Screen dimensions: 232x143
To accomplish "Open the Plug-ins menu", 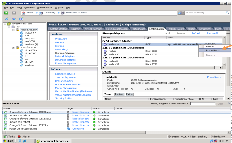I will click(59, 8).
